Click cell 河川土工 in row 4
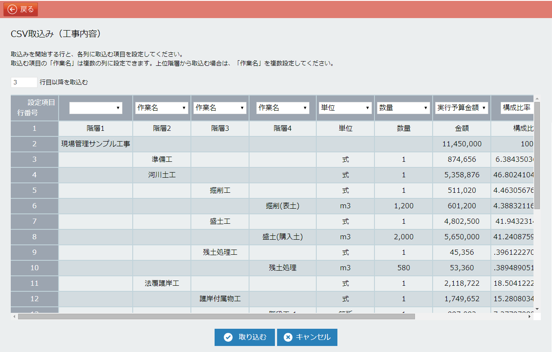Image resolution: width=552 pixels, height=352 pixels. point(162,175)
